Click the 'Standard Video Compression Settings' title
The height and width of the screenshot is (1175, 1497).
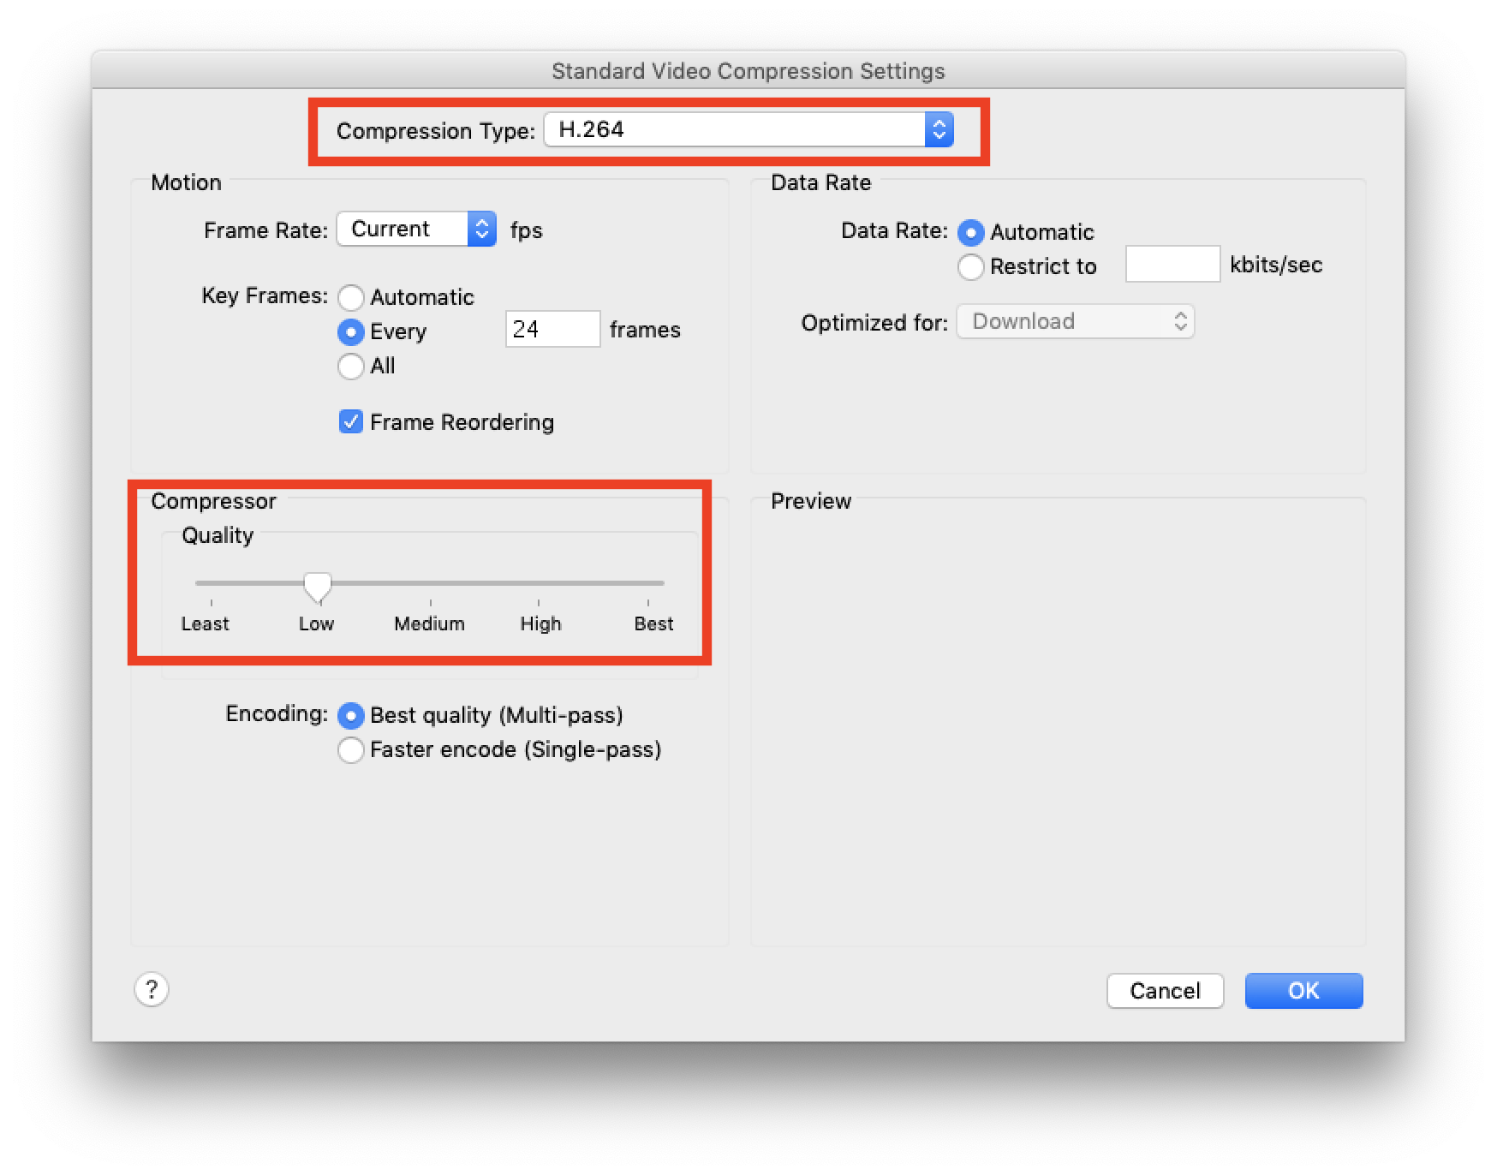click(748, 71)
